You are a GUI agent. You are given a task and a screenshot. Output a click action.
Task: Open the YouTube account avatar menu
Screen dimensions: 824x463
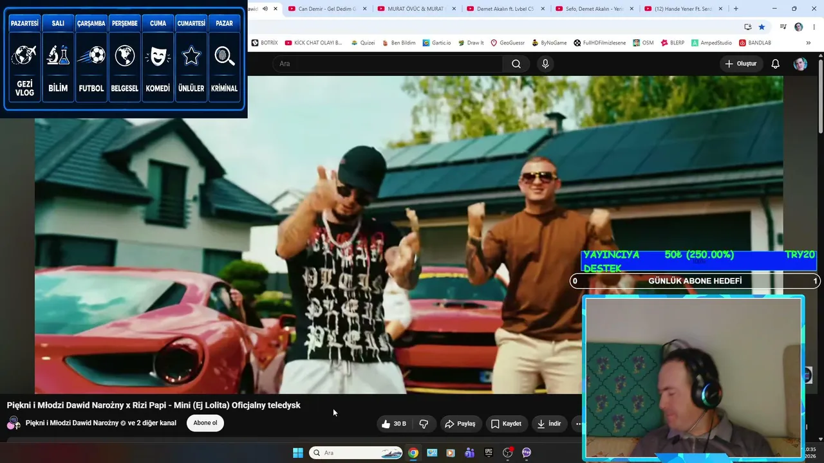tap(800, 64)
